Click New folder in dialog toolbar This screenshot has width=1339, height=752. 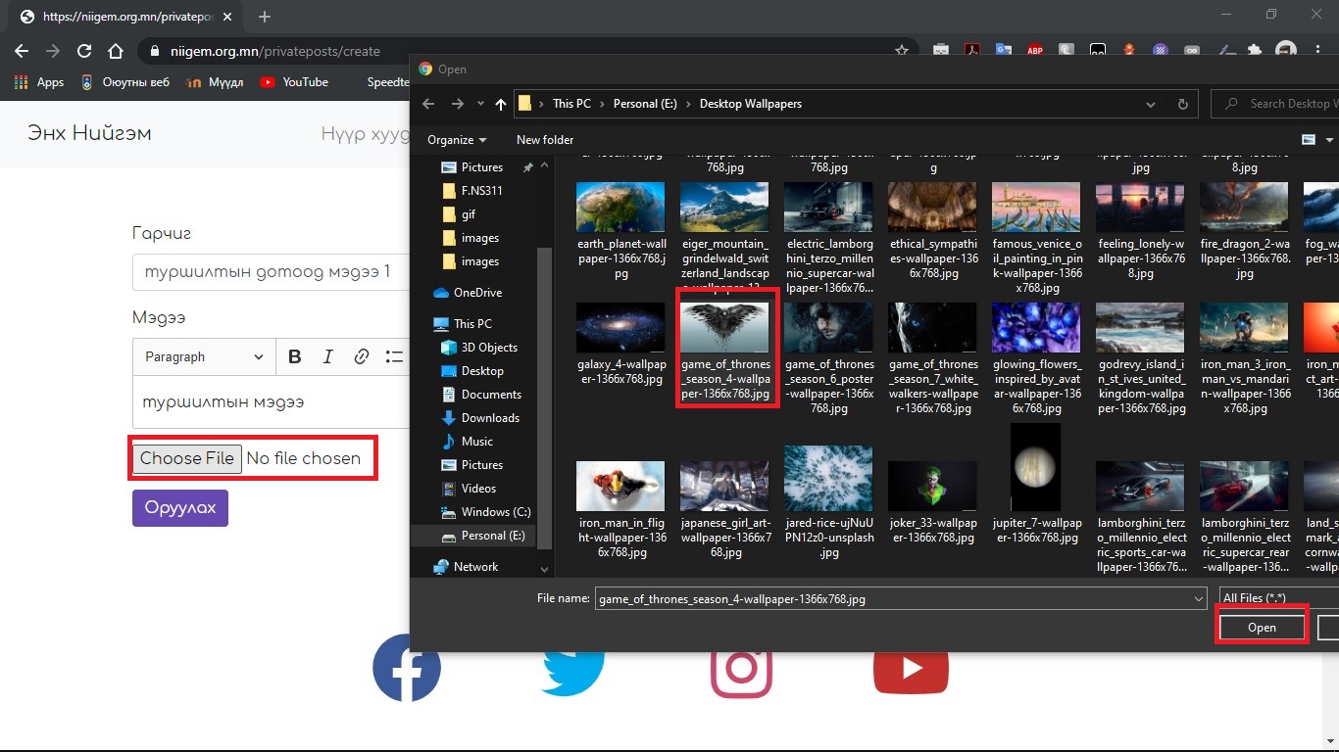545,140
